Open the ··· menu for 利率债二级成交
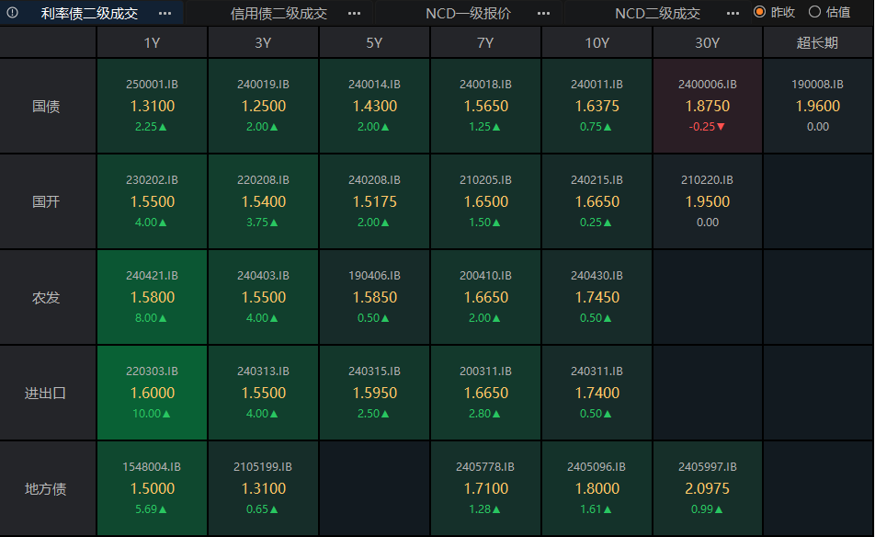 165,13
